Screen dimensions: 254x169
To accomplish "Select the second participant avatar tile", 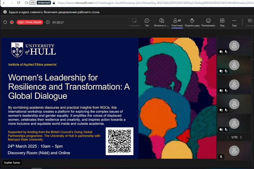I will click(234, 65).
